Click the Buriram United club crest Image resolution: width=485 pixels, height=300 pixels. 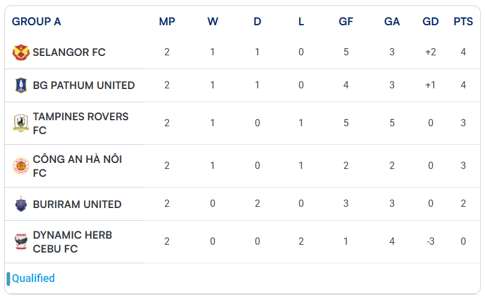coord(21,204)
